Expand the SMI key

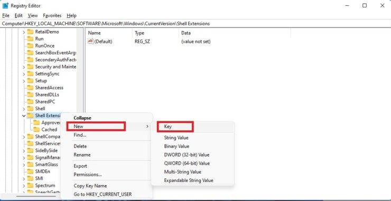(x=24, y=178)
